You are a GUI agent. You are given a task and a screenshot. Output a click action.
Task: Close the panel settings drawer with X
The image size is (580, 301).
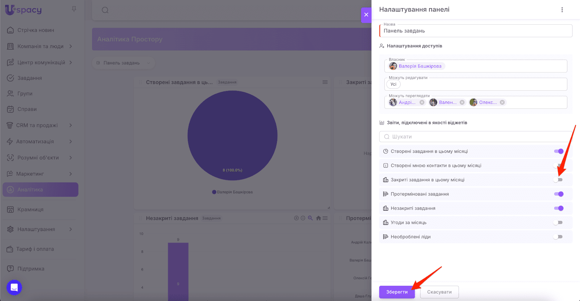point(366,15)
